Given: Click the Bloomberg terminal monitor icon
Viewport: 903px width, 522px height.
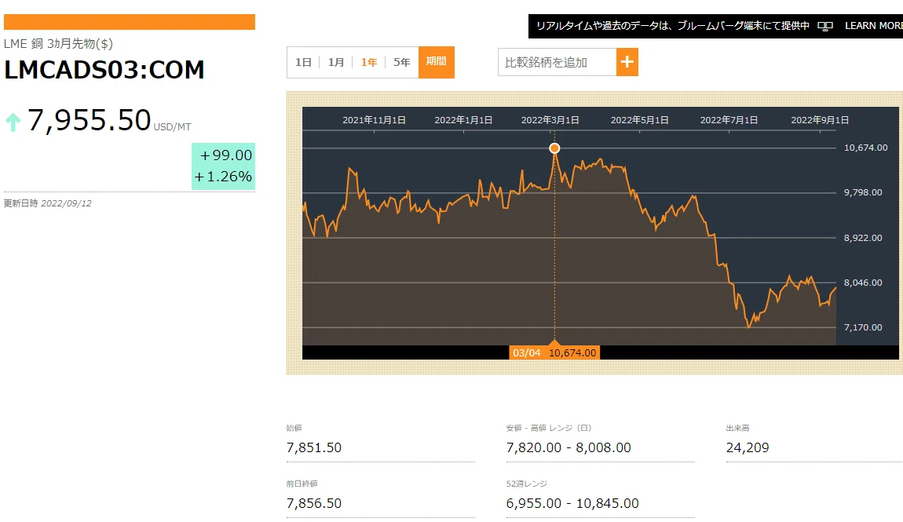Looking at the screenshot, I should click(x=825, y=27).
